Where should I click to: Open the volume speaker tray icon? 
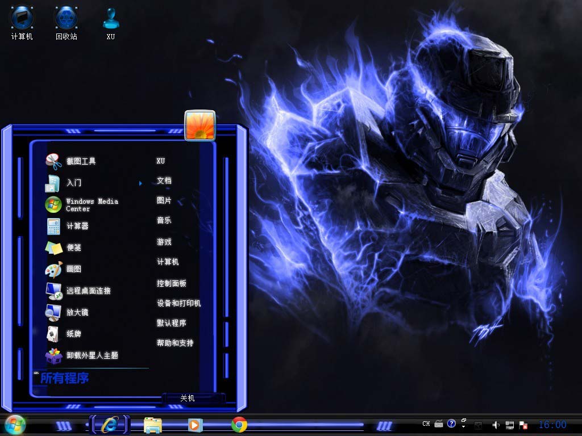(x=496, y=425)
